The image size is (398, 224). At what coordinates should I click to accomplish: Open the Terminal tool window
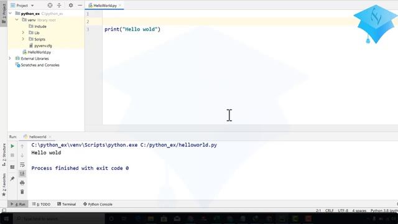pos(67,204)
